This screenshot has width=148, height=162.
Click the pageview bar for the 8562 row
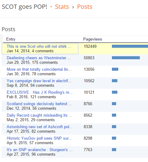(x=114, y=115)
